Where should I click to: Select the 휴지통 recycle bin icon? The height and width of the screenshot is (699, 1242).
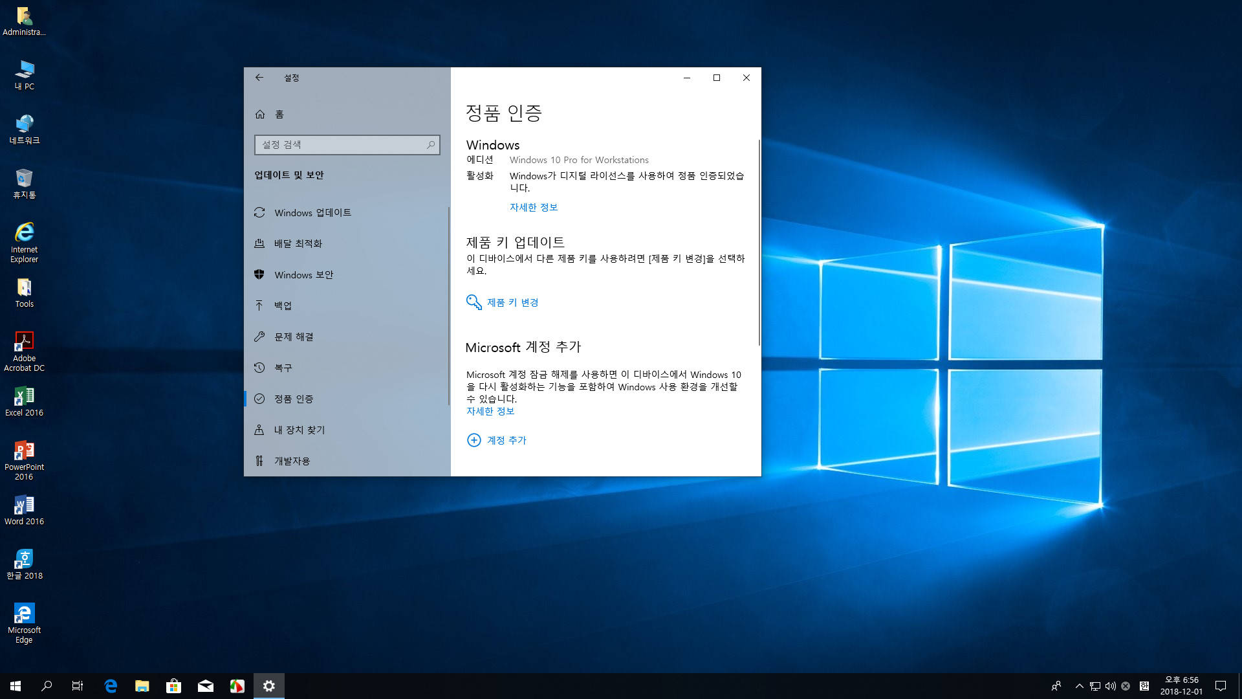click(x=24, y=184)
